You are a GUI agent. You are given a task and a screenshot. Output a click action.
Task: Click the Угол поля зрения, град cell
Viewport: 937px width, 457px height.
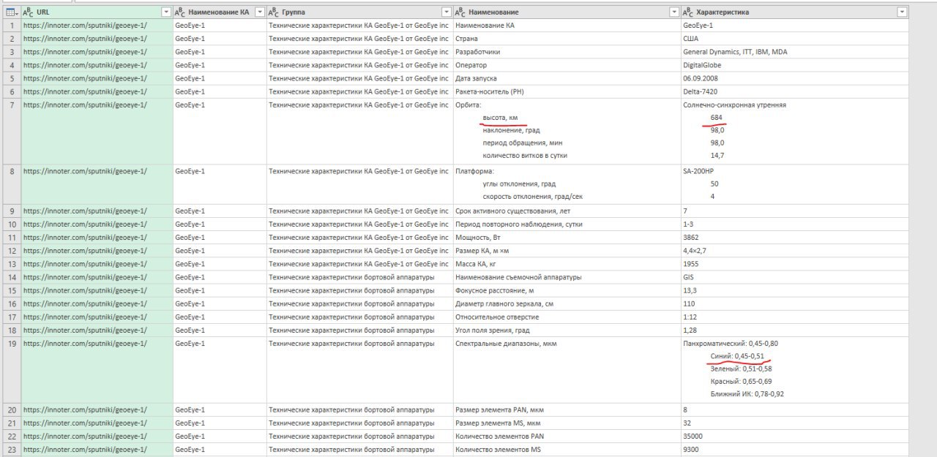point(566,330)
